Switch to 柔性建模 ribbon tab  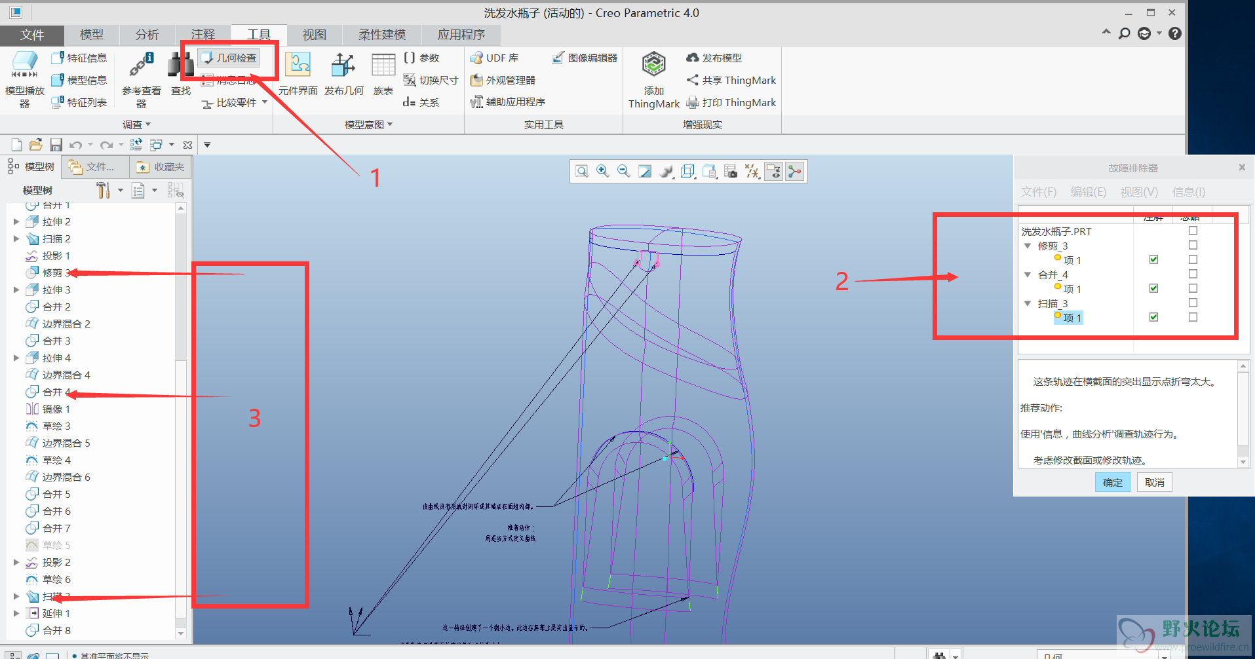(382, 35)
